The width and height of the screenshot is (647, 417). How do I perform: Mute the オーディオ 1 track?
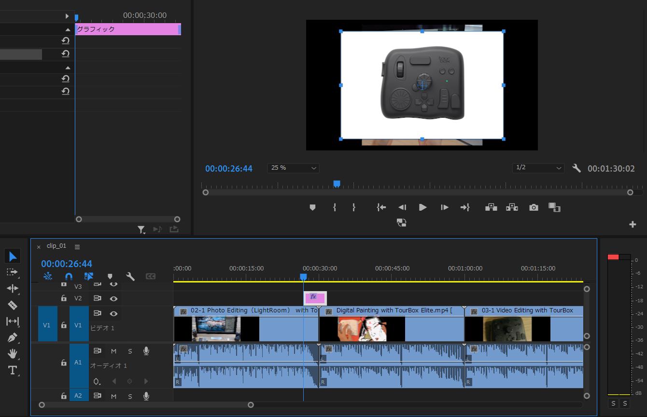pos(114,351)
